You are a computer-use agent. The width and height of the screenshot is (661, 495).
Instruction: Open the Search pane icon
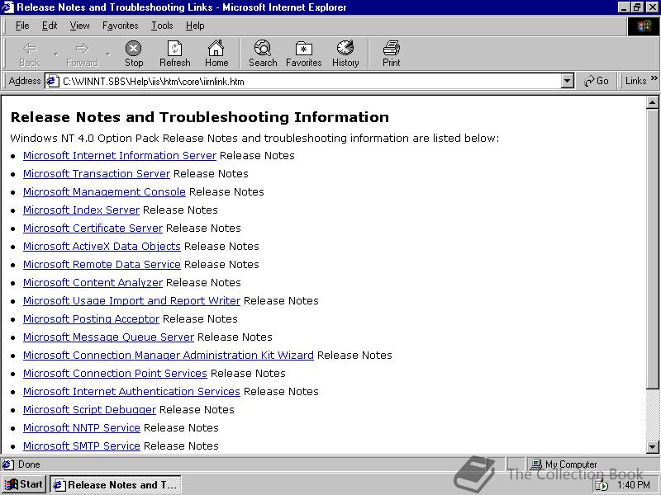(x=263, y=49)
